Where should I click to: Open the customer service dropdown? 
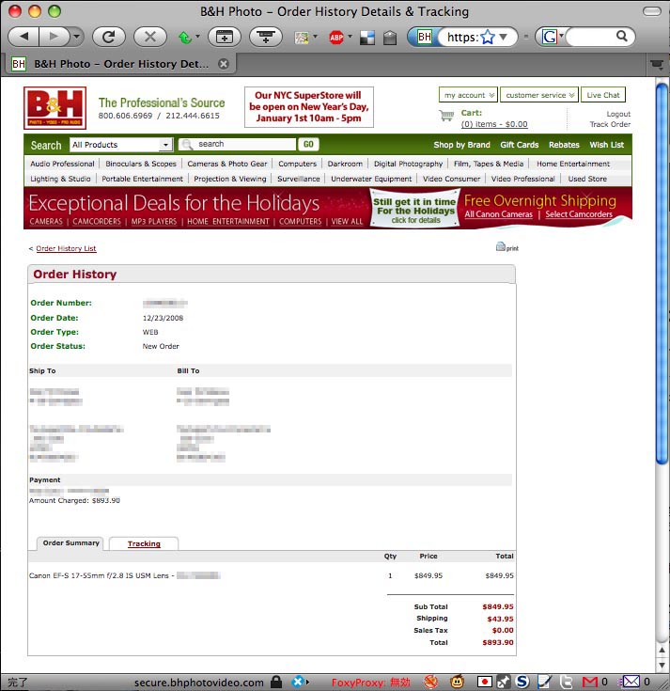(x=539, y=95)
